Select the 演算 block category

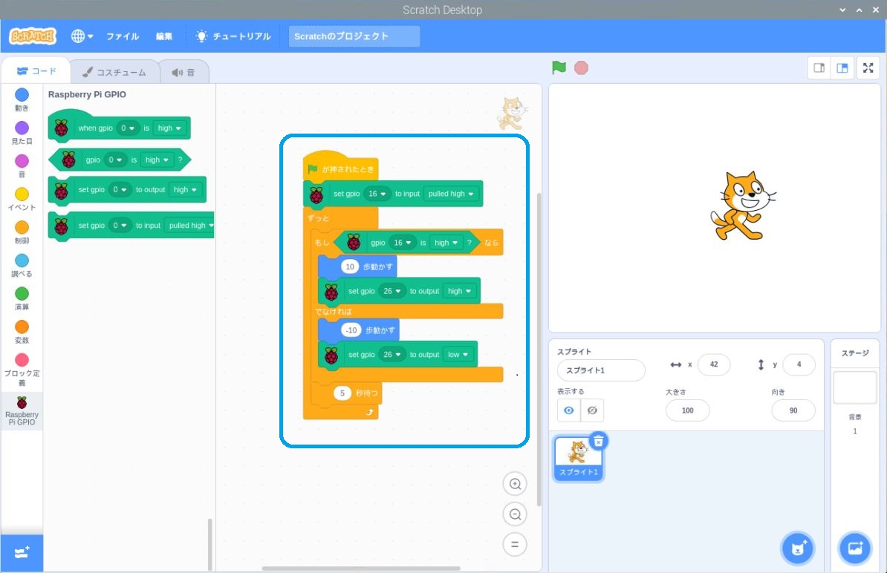pos(22,299)
